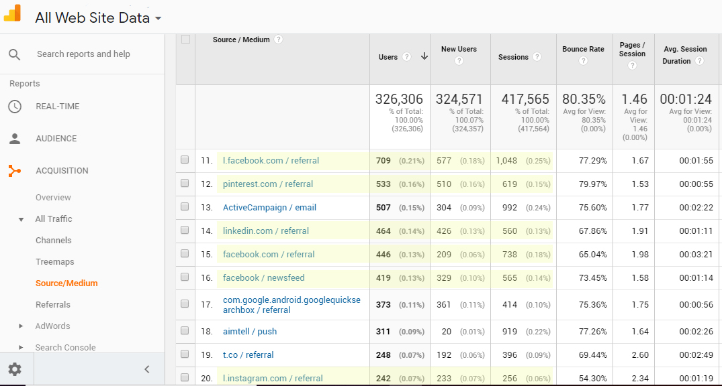This screenshot has width=722, height=386.
Task: Sort by the New Users column header
Action: [459, 49]
